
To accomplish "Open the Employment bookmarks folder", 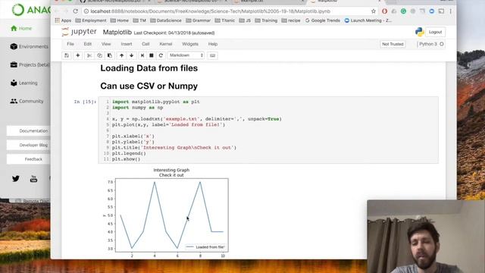I will 91,20.
